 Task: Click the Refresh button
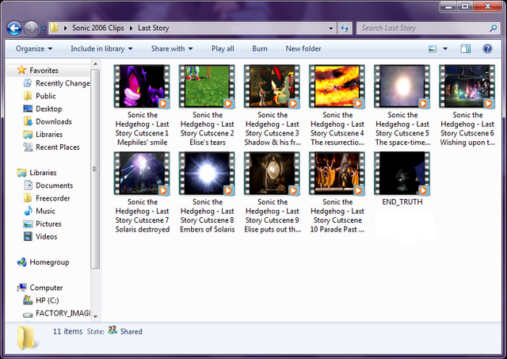click(x=345, y=29)
